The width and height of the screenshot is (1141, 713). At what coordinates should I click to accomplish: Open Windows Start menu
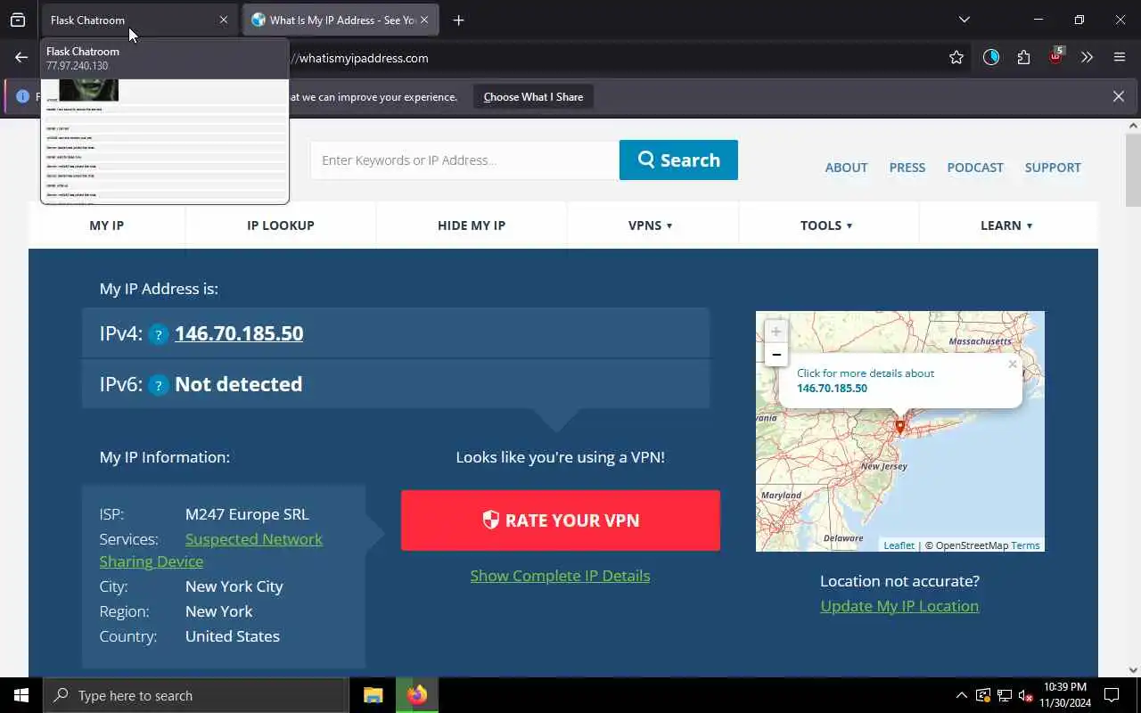click(x=21, y=695)
